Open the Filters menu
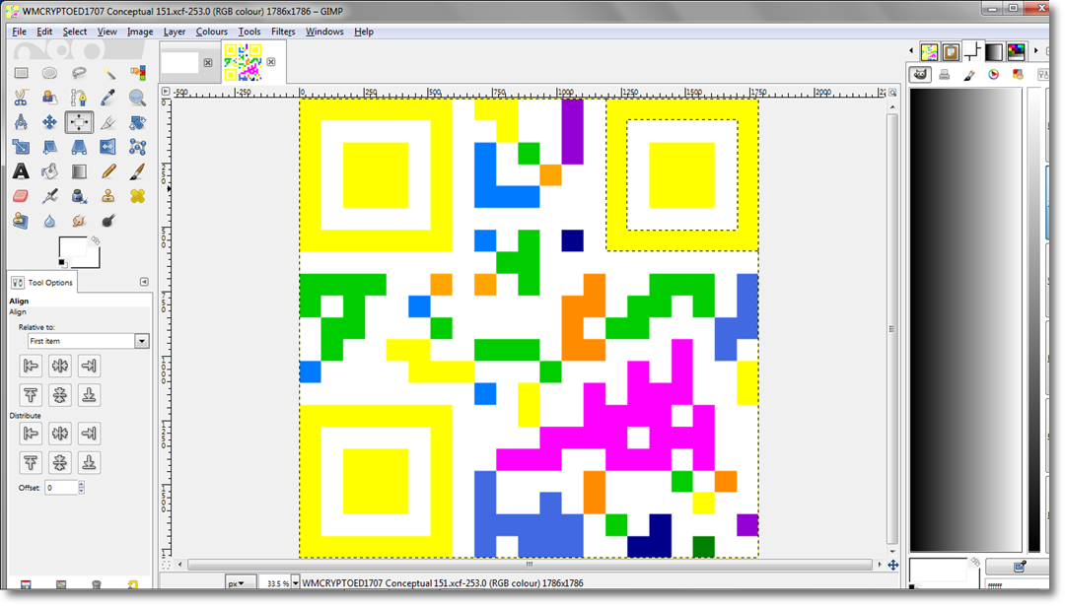The height and width of the screenshot is (606, 1065). point(283,32)
